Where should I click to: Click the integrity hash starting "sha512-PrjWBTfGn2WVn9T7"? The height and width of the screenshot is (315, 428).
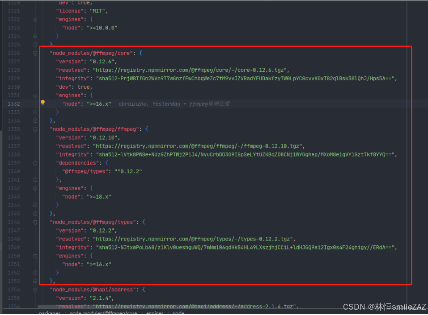tap(245, 79)
